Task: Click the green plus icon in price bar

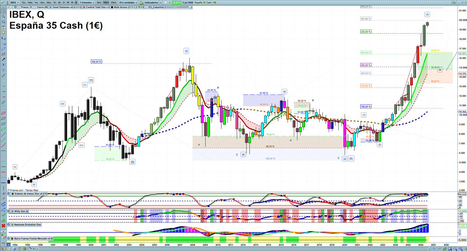Action: (x=12, y=7)
